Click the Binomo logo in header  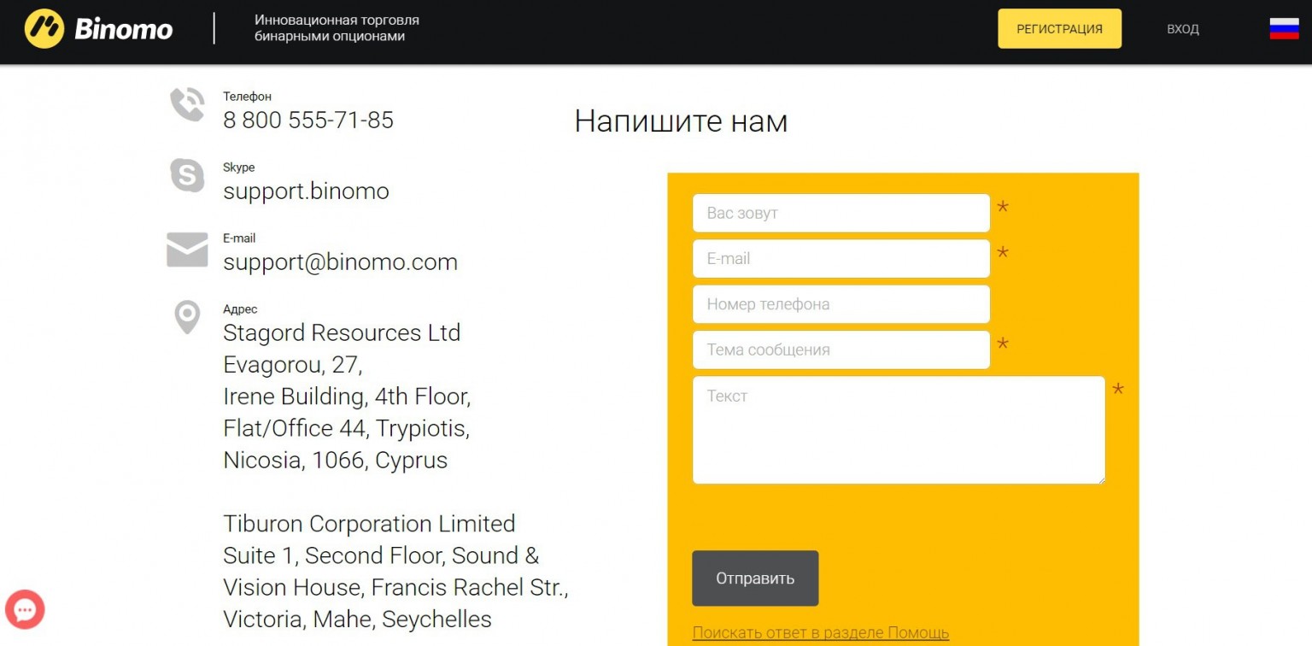click(x=98, y=29)
